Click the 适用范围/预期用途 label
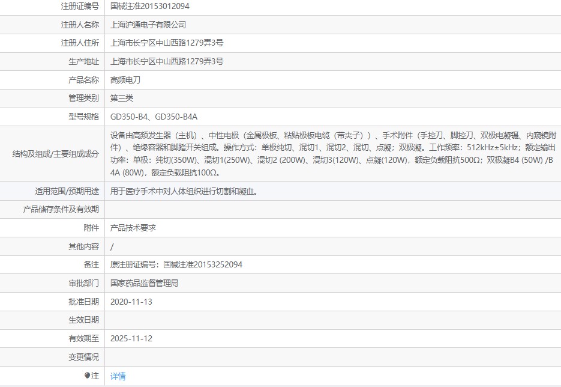The width and height of the screenshot is (561, 387). pyautogui.click(x=67, y=191)
